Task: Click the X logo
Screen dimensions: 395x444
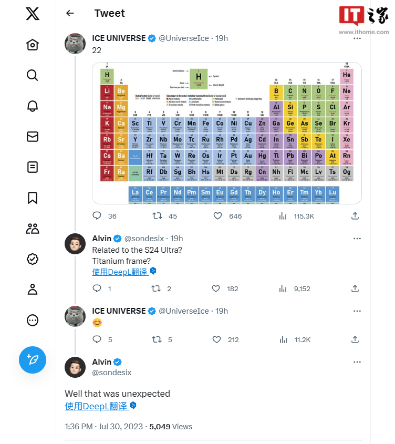Action: [x=32, y=14]
